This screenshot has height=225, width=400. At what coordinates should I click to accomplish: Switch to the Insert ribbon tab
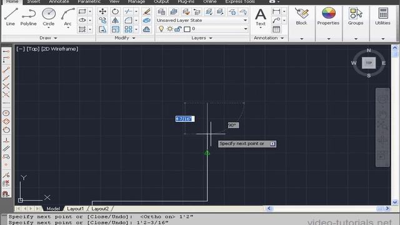pos(33,1)
